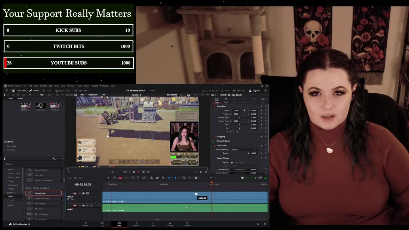The height and width of the screenshot is (230, 409).
Task: Click the Quick Export button
Action: coord(210,91)
